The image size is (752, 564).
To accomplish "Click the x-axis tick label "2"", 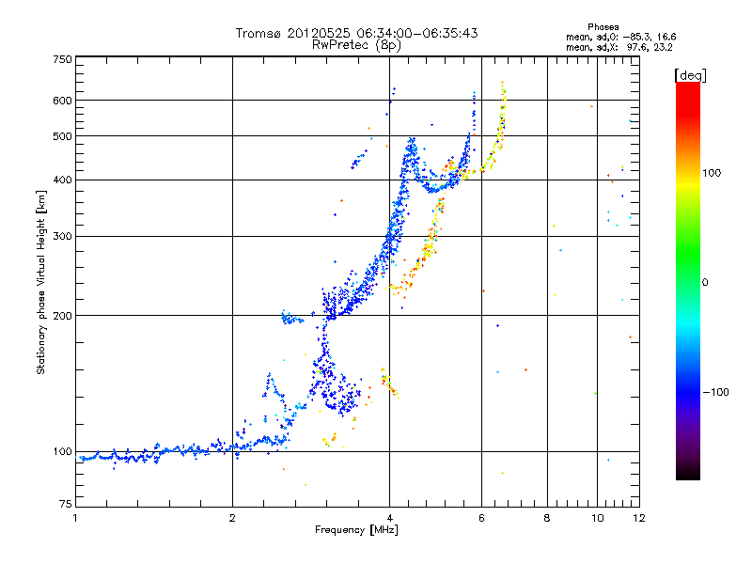I will coord(232,518).
